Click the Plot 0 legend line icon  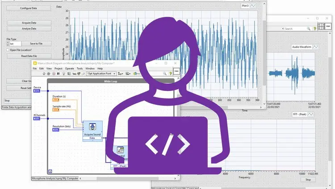click(x=253, y=6)
